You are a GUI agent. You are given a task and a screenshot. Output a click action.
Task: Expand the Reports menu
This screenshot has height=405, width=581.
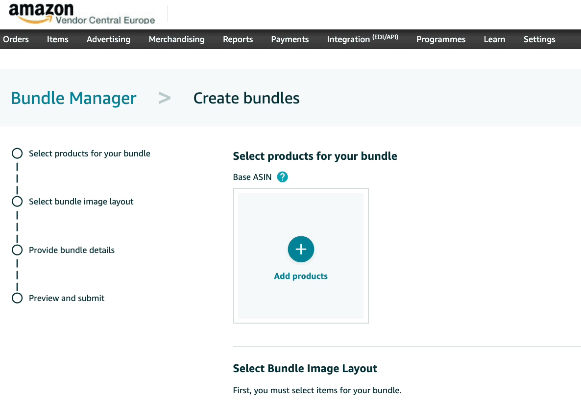click(238, 39)
